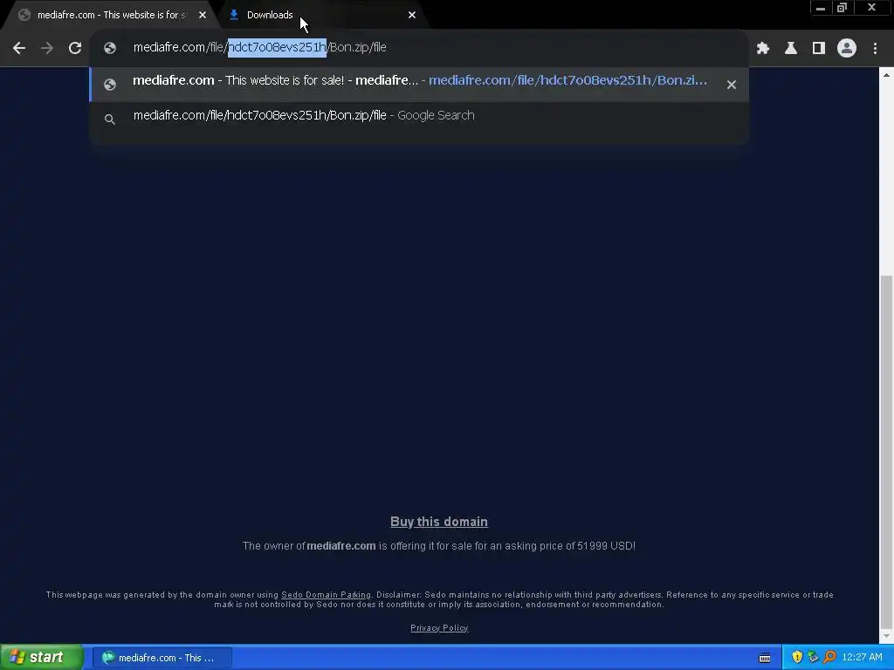The width and height of the screenshot is (894, 670).
Task: Remove the mediafre.com suggestion with X
Action: [x=732, y=85]
